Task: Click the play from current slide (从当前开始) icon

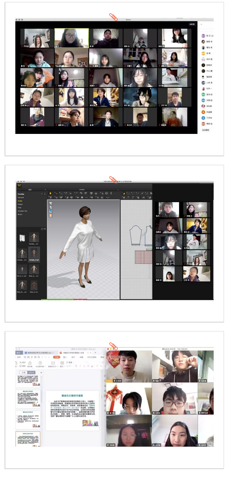Action: click(x=40, y=363)
